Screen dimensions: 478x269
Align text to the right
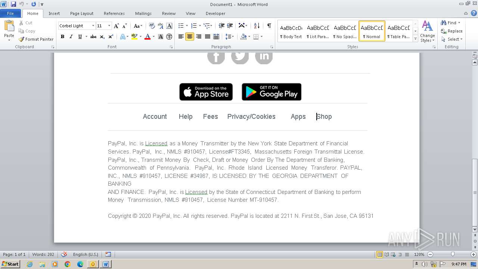click(x=199, y=37)
